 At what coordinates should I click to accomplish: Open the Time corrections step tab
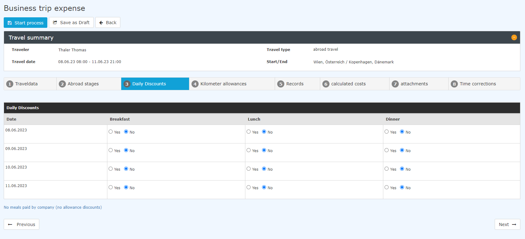click(484, 84)
